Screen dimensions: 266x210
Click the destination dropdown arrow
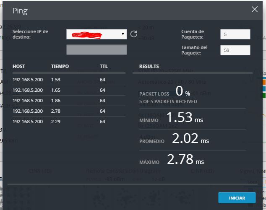pos(123,34)
